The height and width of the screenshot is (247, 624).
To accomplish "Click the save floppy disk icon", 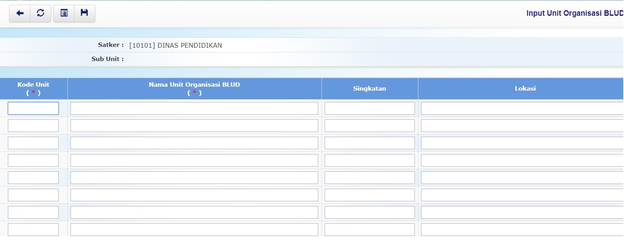I will (84, 13).
